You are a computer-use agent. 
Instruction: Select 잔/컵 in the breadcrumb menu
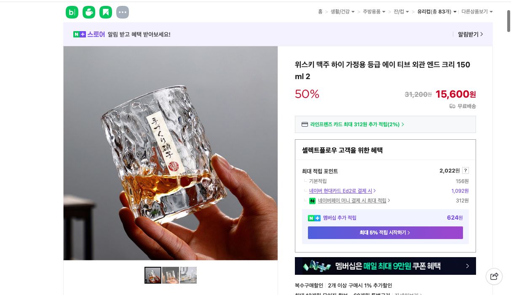tap(399, 12)
